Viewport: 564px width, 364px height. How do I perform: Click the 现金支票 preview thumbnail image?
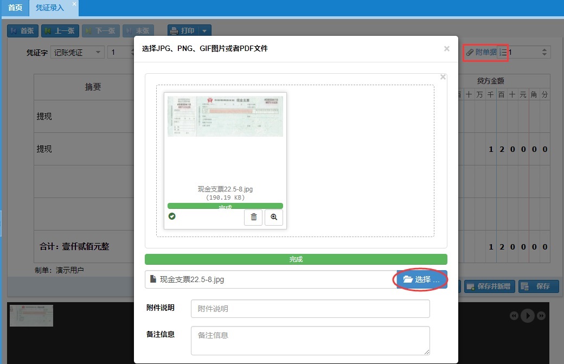[x=225, y=116]
